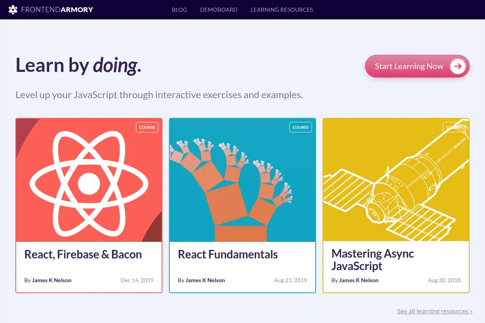
Task: Click the COURSE badge on React Fundamentals card
Action: (301, 127)
